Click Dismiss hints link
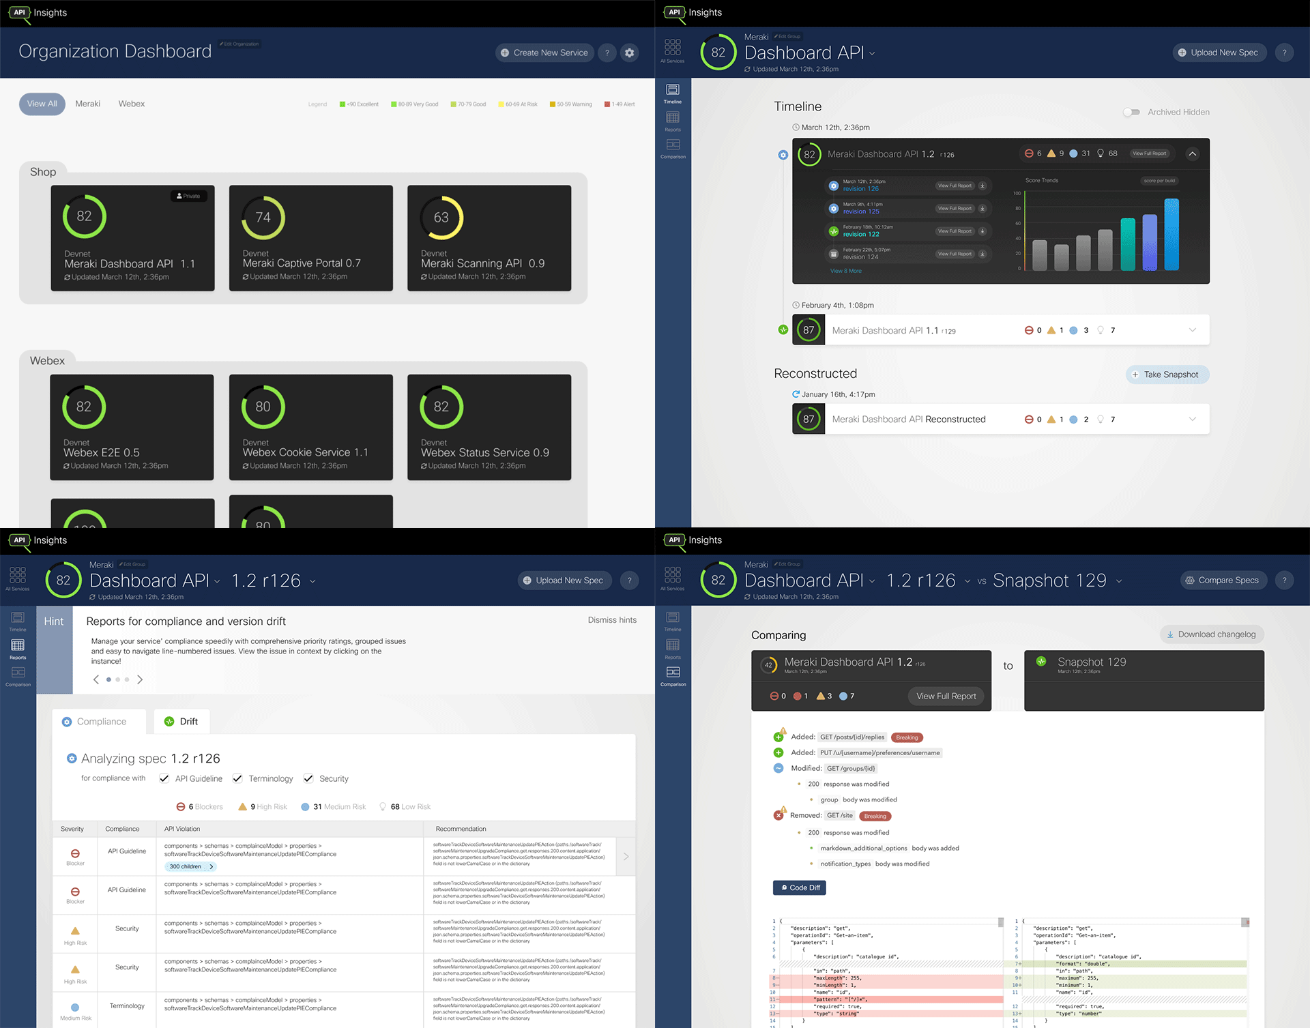Viewport: 1310px width, 1028px height. click(x=612, y=620)
